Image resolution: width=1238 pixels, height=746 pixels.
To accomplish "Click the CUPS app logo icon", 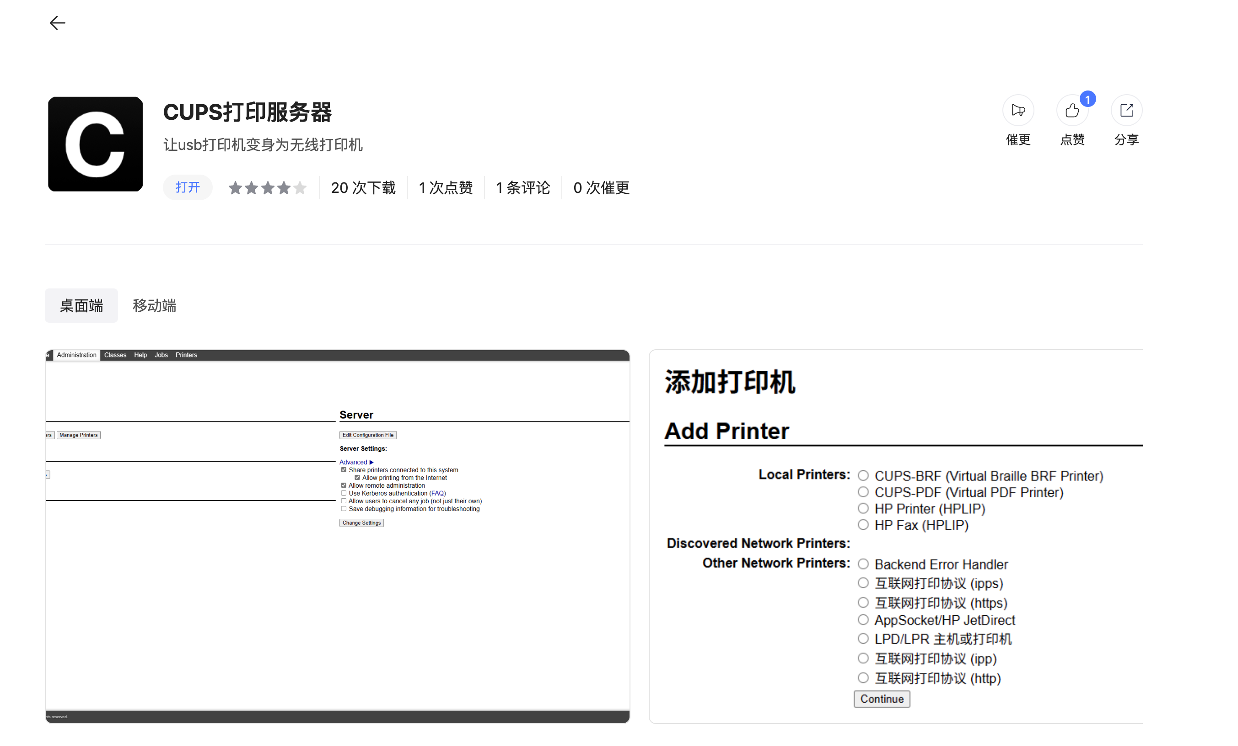I will pos(96,144).
